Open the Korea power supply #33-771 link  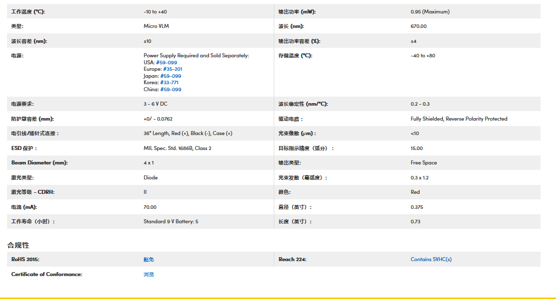[x=169, y=83]
